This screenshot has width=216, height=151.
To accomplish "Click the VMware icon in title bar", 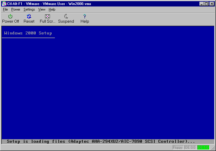I will point(4,4).
